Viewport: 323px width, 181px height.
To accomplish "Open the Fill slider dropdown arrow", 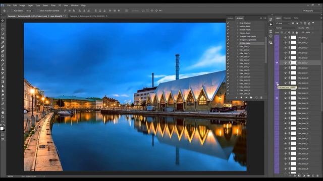I will click(x=313, y=32).
